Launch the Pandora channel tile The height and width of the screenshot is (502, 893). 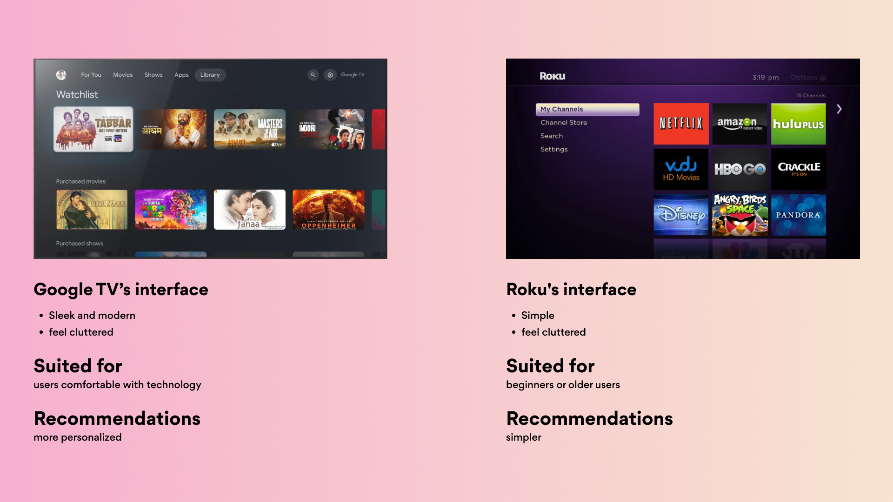click(x=799, y=215)
